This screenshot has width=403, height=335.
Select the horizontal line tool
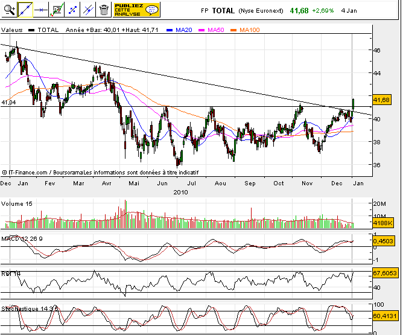tap(41, 10)
